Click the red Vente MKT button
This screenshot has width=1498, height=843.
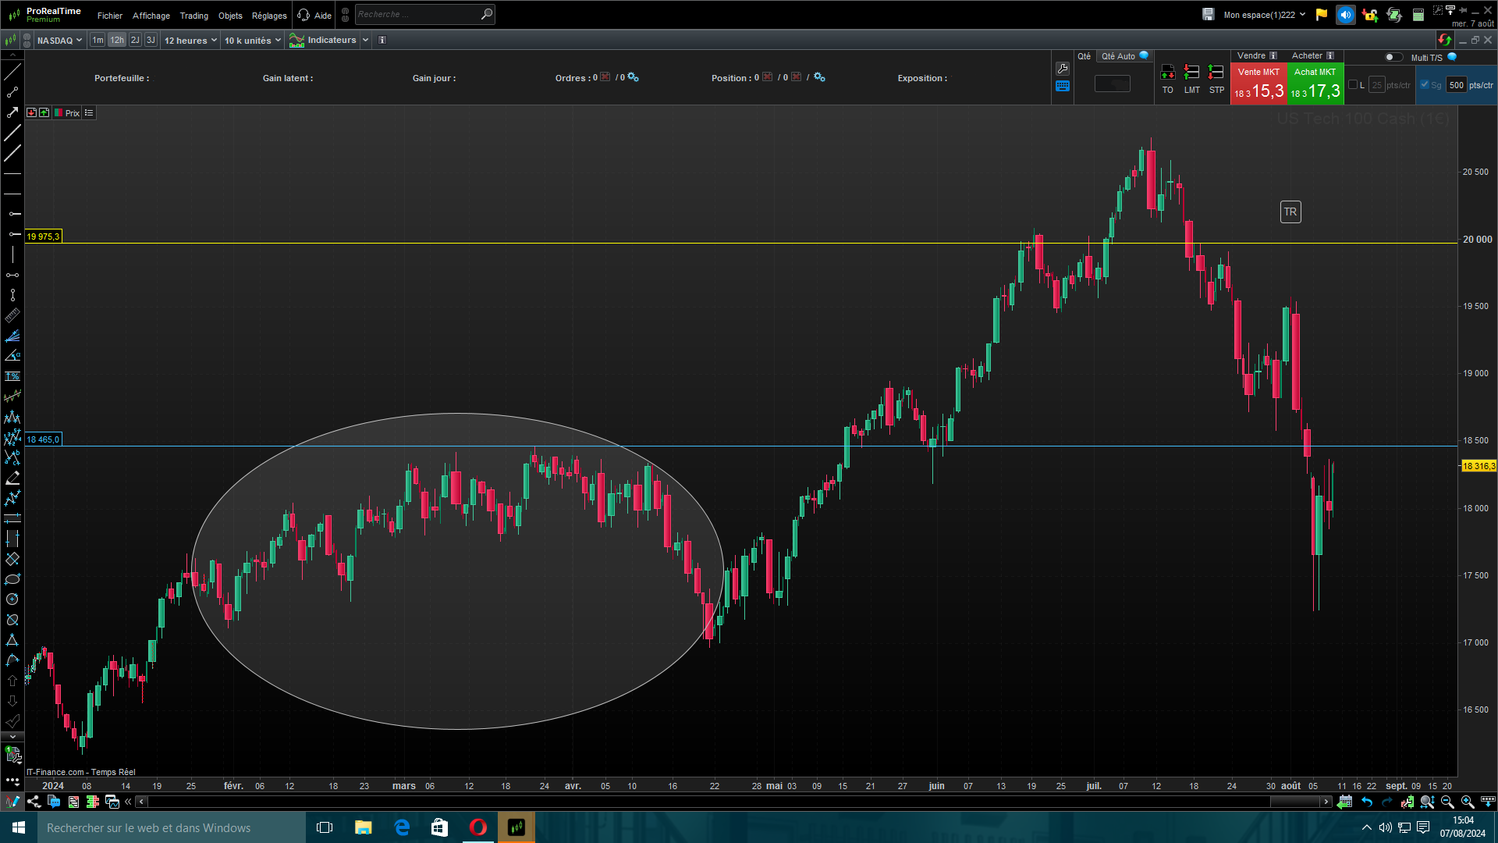(1258, 84)
